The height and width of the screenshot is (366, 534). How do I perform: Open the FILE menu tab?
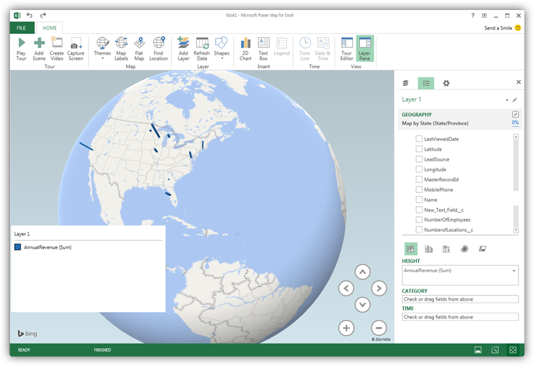(x=21, y=28)
